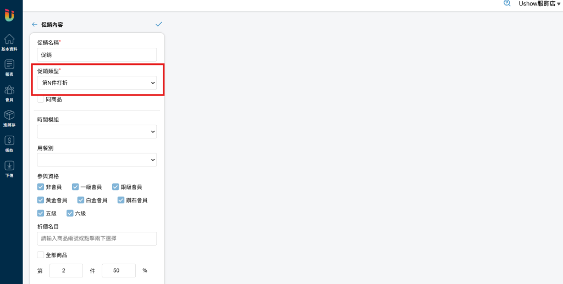
Task: Enable the 同商品 checkbox
Action: [41, 99]
